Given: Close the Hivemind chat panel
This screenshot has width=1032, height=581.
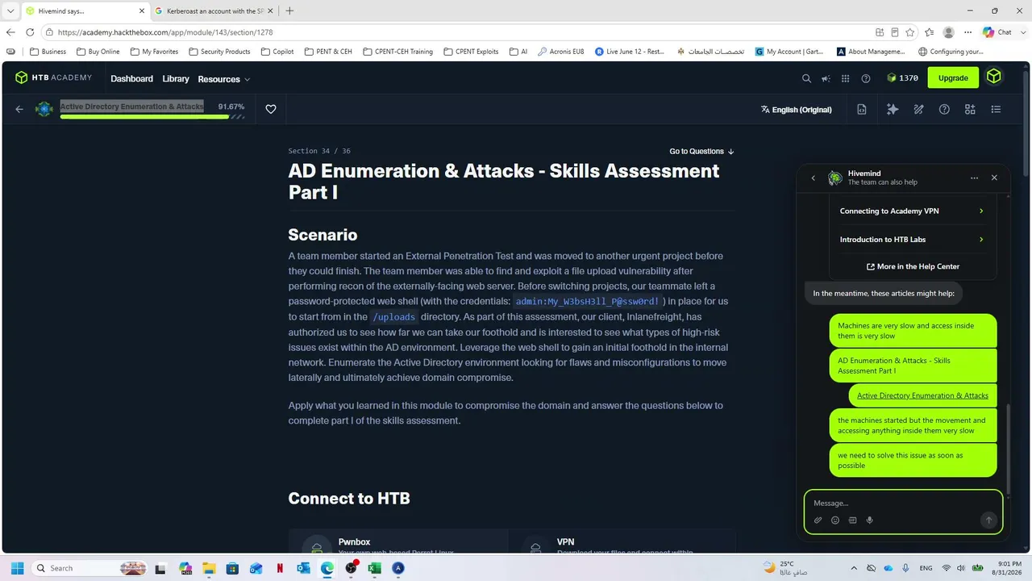Looking at the screenshot, I should [994, 178].
